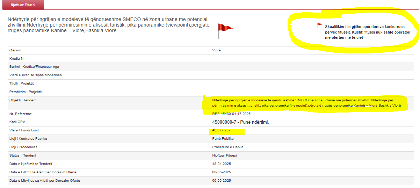Click the Burimi i Kredise/Financuar nga label
This screenshot has height=188, width=420.
34,67
